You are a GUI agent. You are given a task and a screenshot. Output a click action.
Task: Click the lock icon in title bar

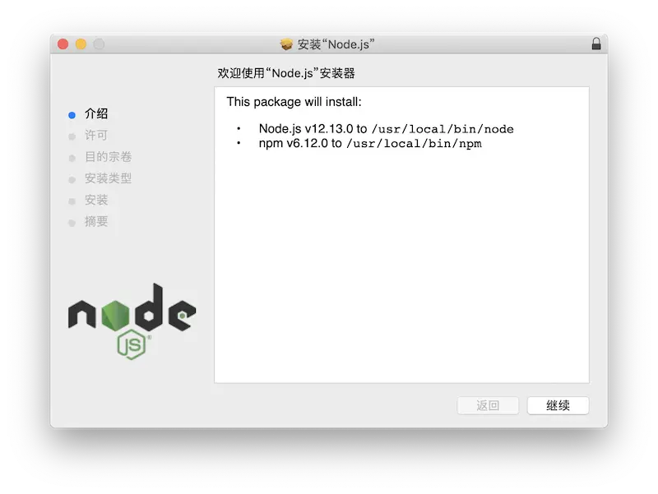(x=595, y=44)
